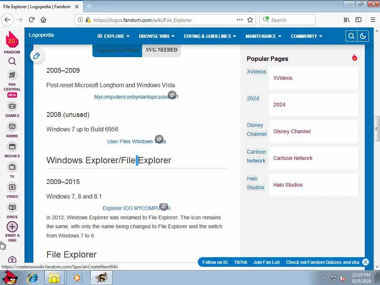
Task: Open Cartoon Network popular page card
Action: 313,158
